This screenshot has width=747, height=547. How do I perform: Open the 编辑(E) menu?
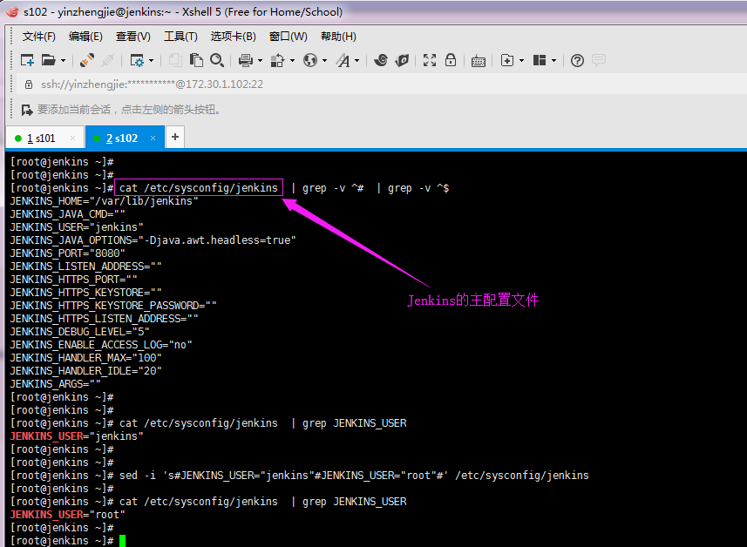[x=85, y=37]
